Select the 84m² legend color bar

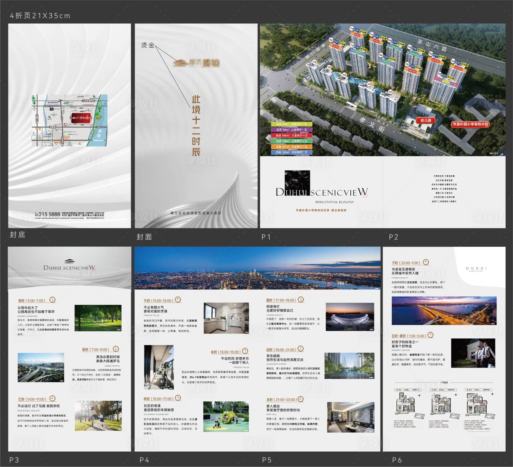pyautogui.click(x=292, y=124)
